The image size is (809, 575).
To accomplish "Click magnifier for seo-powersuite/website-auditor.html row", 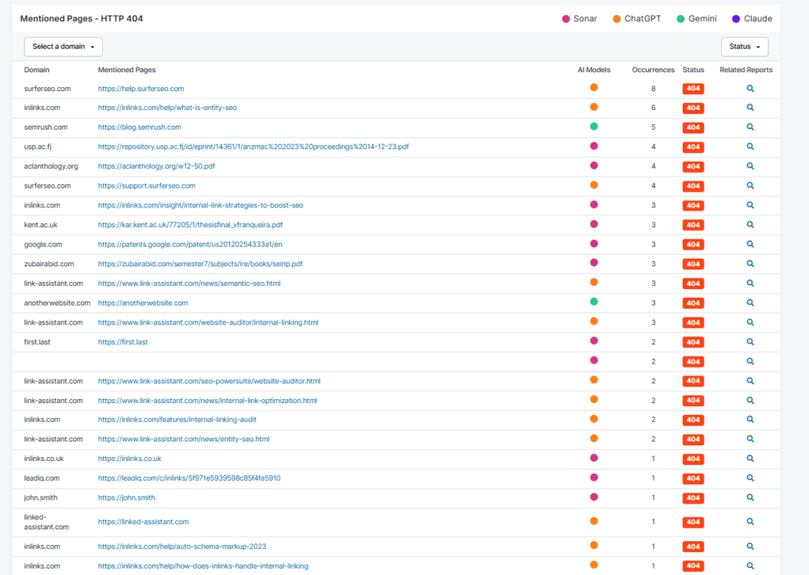I will coord(750,381).
